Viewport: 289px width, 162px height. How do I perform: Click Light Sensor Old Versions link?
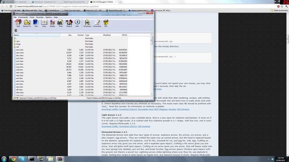tap(144, 126)
